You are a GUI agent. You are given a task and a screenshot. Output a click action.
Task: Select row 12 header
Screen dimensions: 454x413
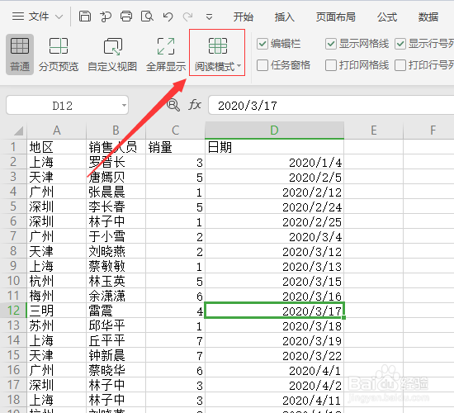click(x=13, y=311)
